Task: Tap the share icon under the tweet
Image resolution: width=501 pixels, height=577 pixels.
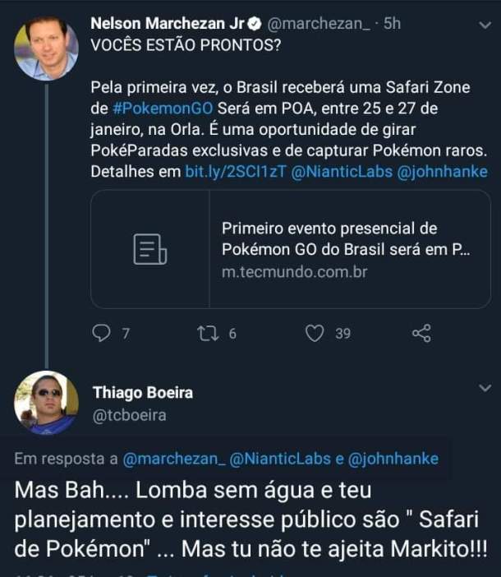Action: point(421,333)
